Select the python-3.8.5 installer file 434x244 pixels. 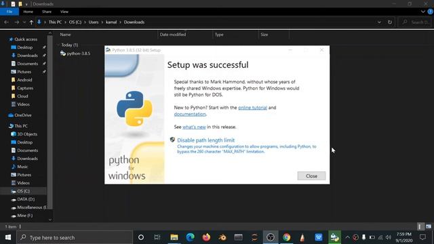pos(75,54)
